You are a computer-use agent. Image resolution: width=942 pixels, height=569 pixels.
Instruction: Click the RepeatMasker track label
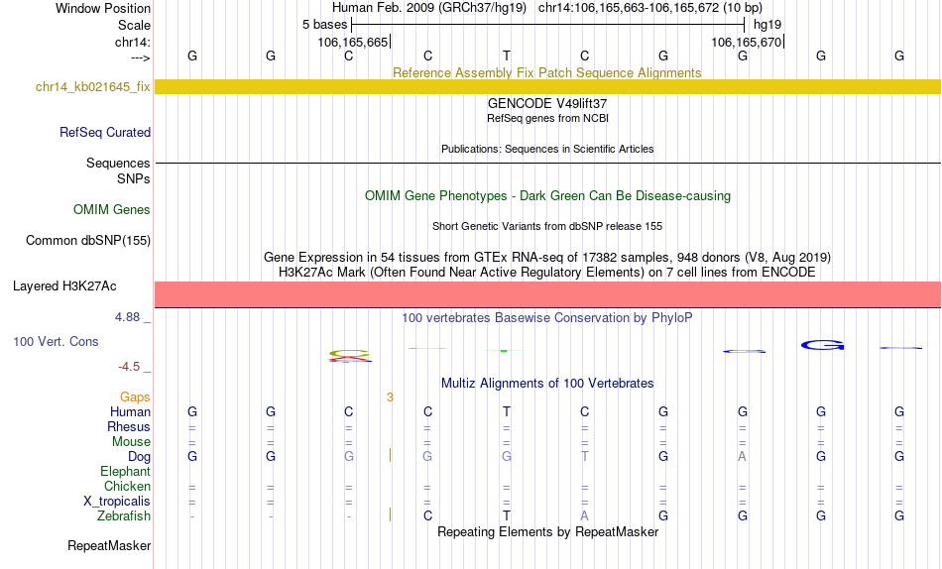pos(109,545)
